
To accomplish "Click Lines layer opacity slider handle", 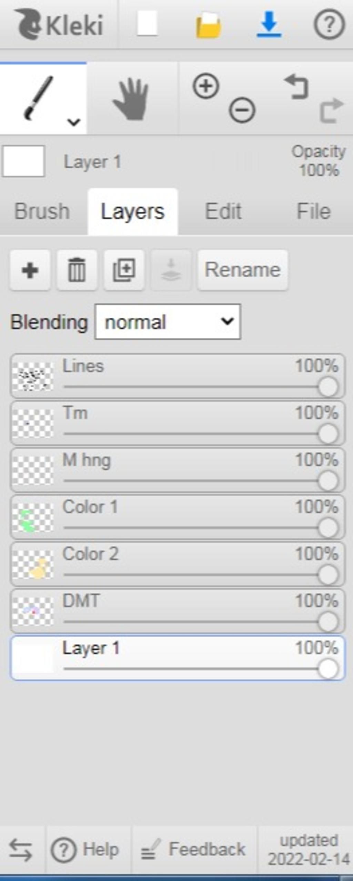I will coord(328,387).
